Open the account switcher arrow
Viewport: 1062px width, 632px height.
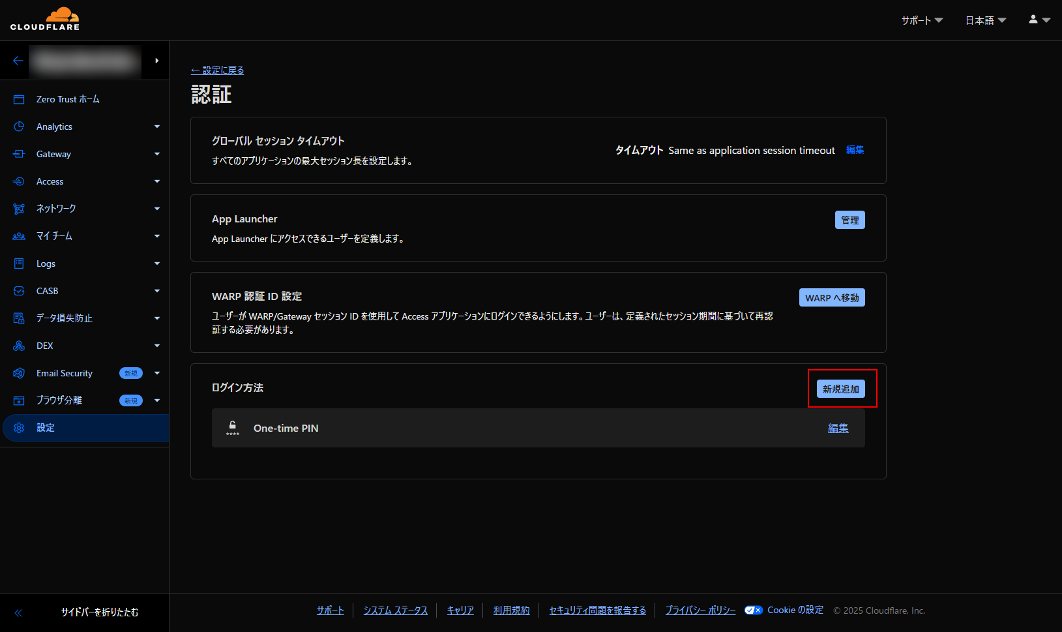click(x=156, y=61)
